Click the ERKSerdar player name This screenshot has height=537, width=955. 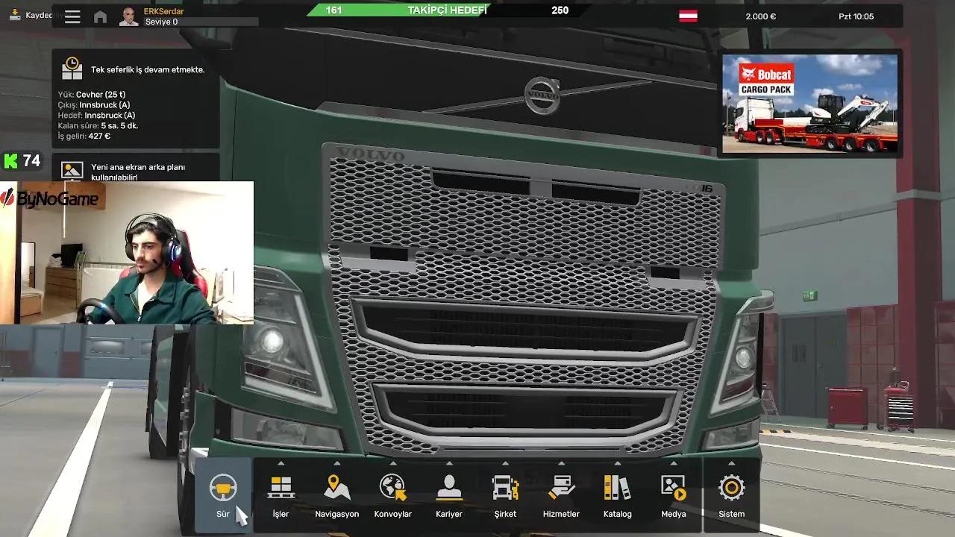(x=163, y=11)
